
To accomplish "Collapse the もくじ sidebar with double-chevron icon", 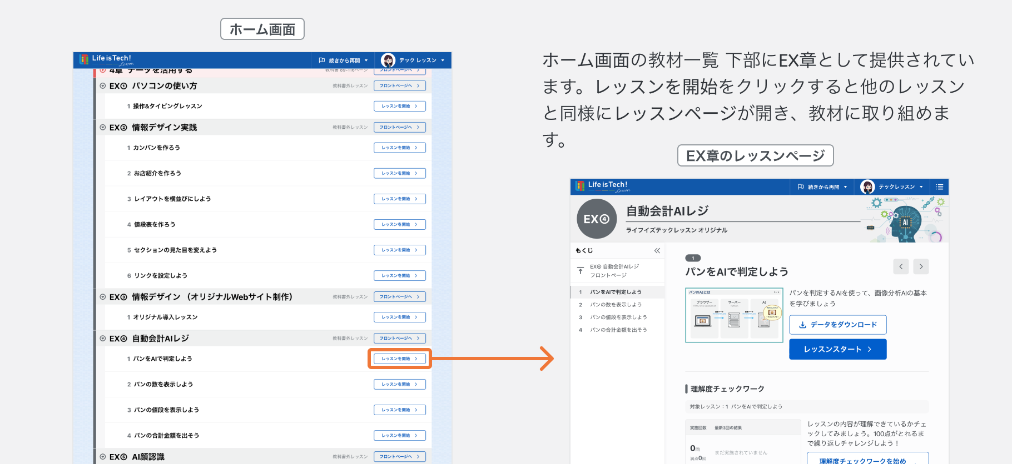I will 657,251.
